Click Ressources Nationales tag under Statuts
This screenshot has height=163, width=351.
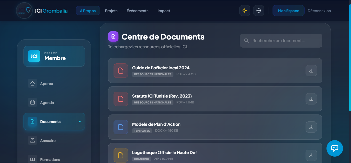point(153,102)
